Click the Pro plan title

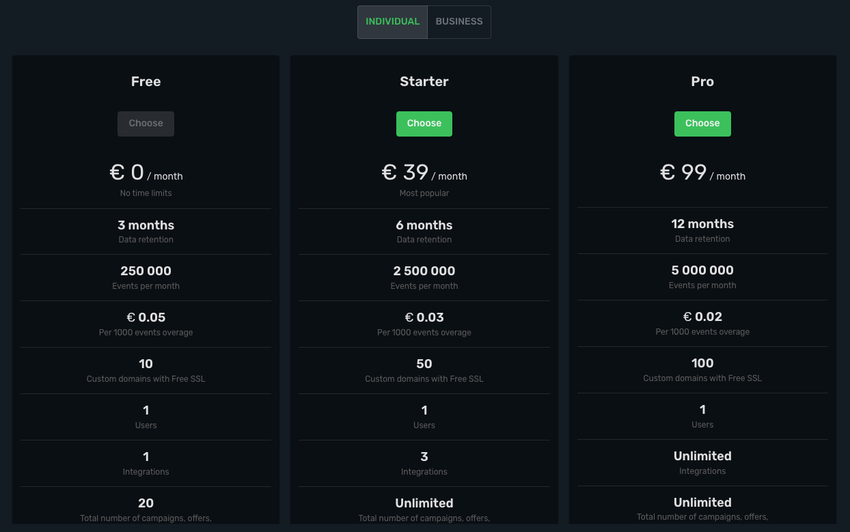pos(702,81)
